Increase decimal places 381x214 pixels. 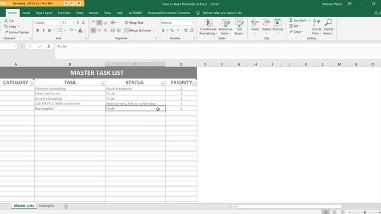(x=186, y=30)
